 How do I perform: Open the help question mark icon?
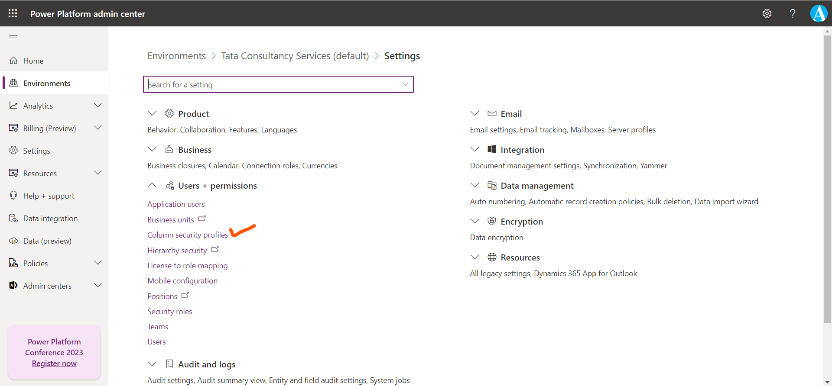coord(793,13)
